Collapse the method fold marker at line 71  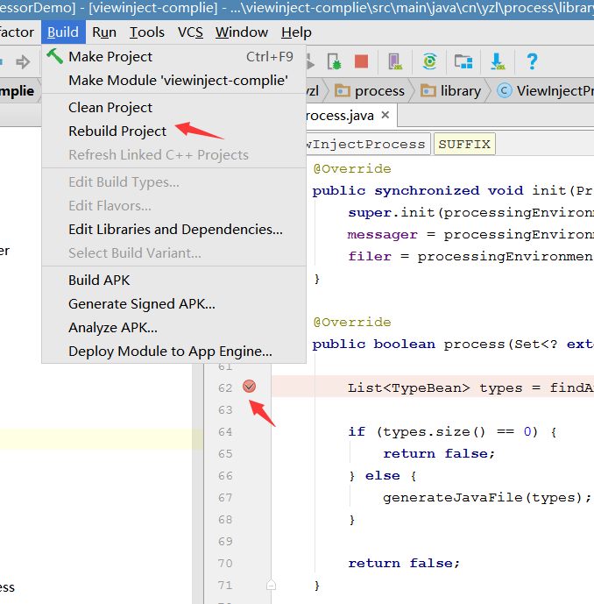(271, 585)
